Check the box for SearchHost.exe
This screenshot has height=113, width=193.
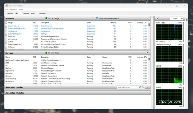coord(6,26)
